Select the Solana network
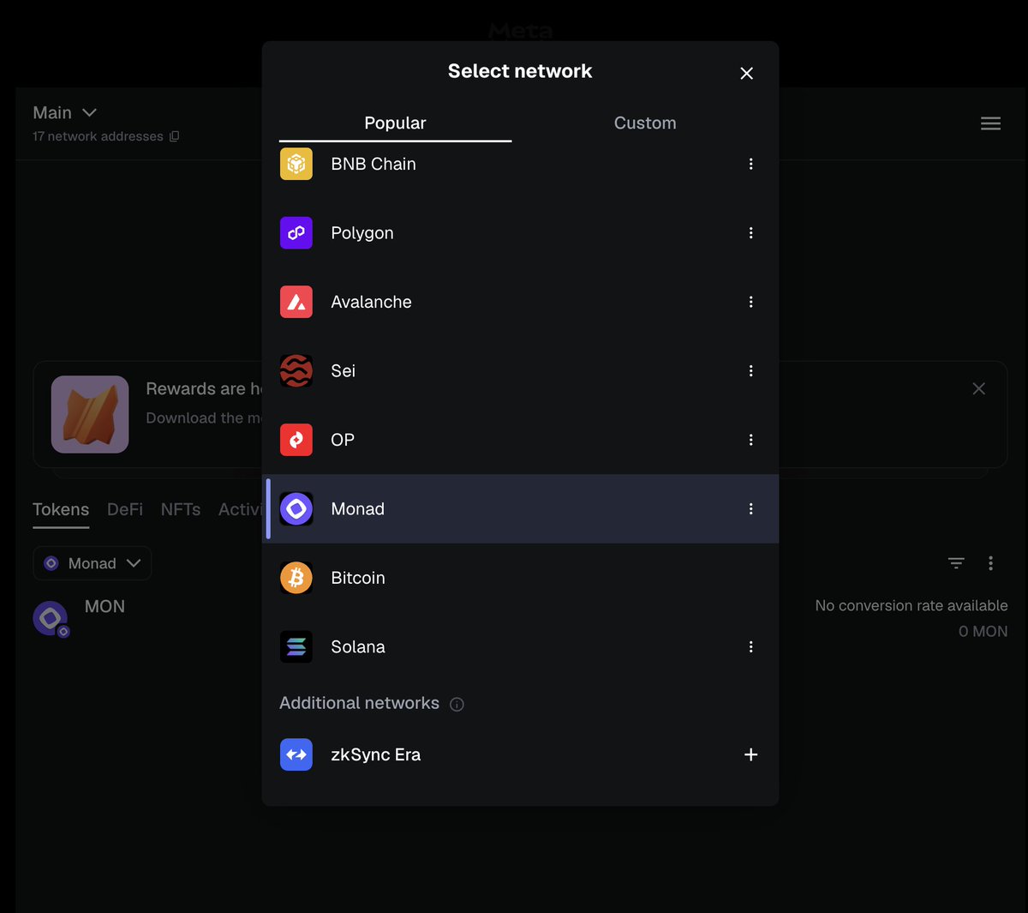 pos(520,647)
